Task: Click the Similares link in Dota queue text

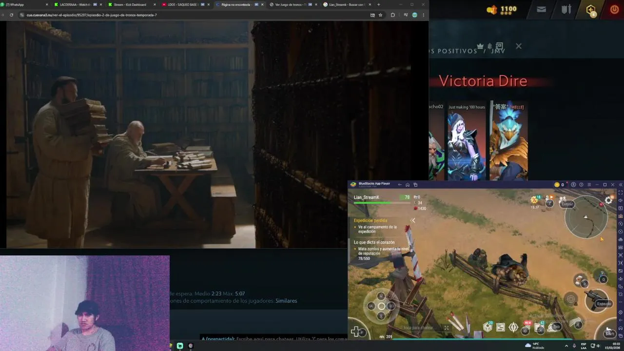Action: pyautogui.click(x=286, y=301)
